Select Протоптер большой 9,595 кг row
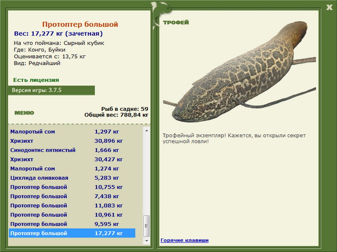The image size is (337, 252). (72, 224)
